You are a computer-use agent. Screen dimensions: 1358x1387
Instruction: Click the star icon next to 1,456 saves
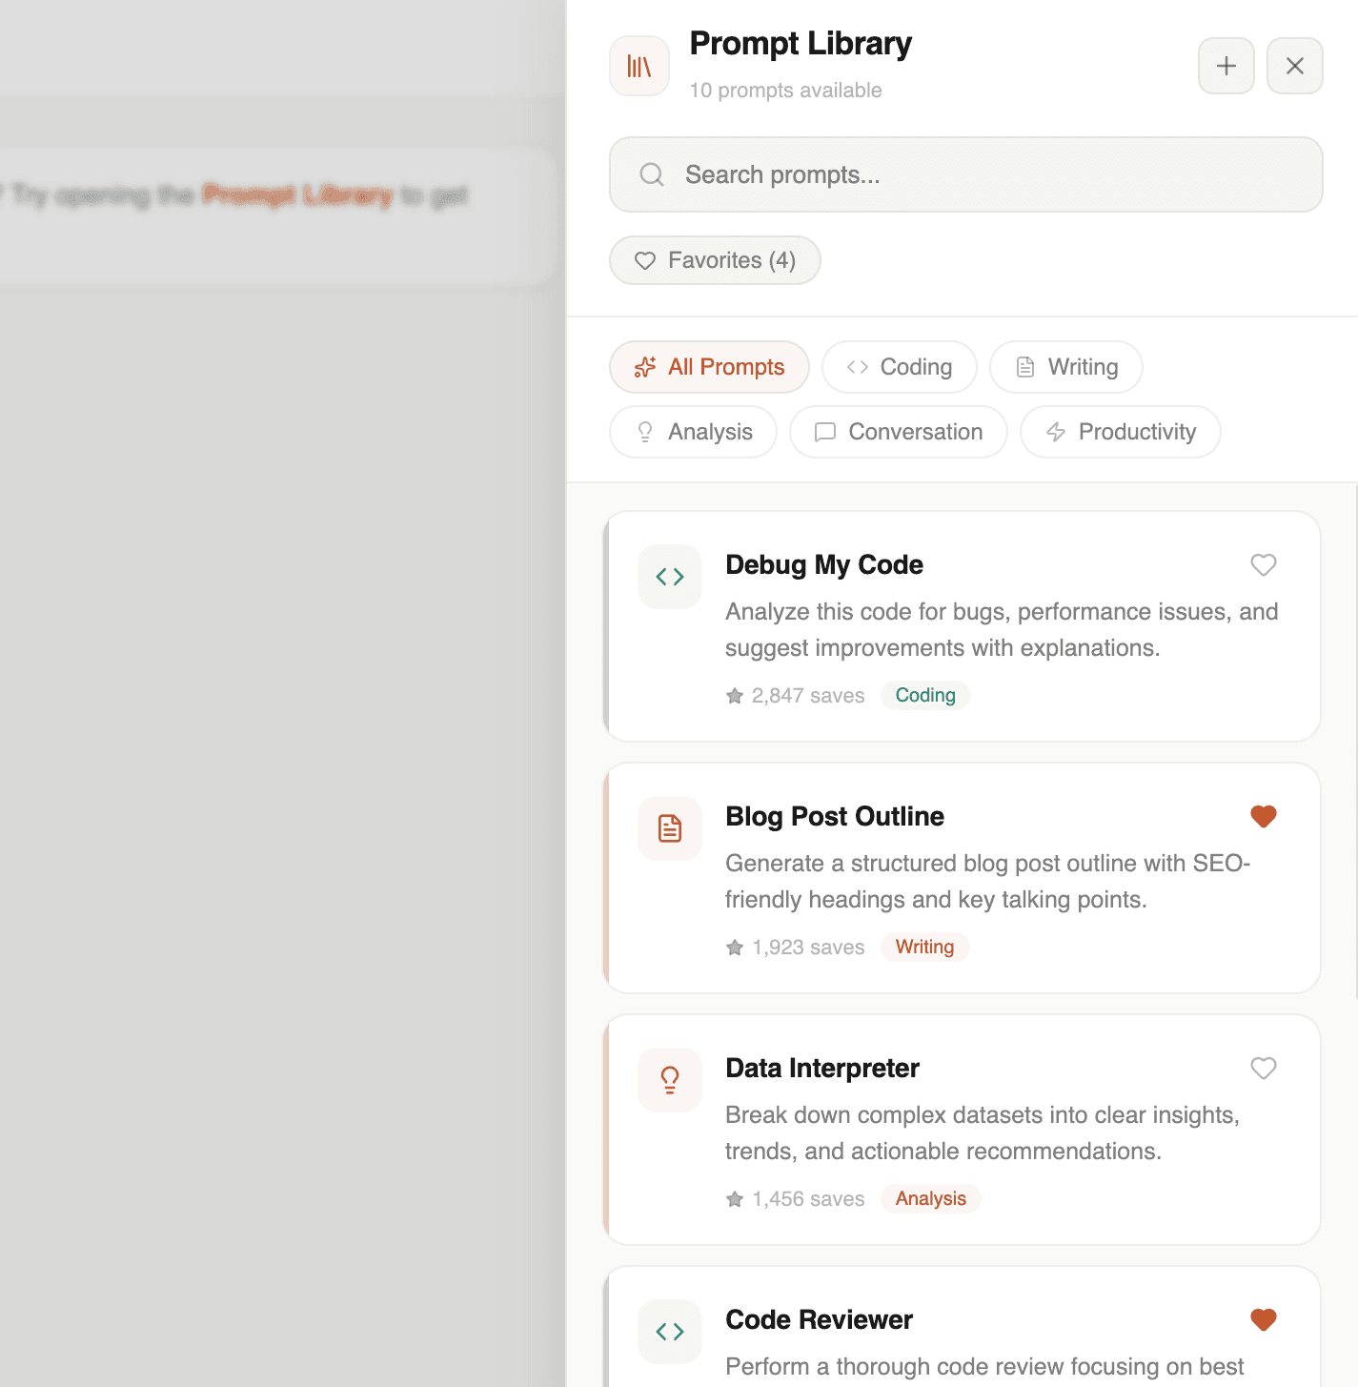735,1199
